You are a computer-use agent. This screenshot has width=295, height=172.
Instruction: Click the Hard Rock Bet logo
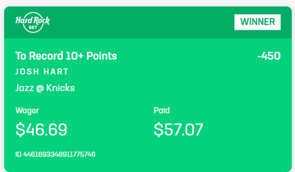[33, 22]
